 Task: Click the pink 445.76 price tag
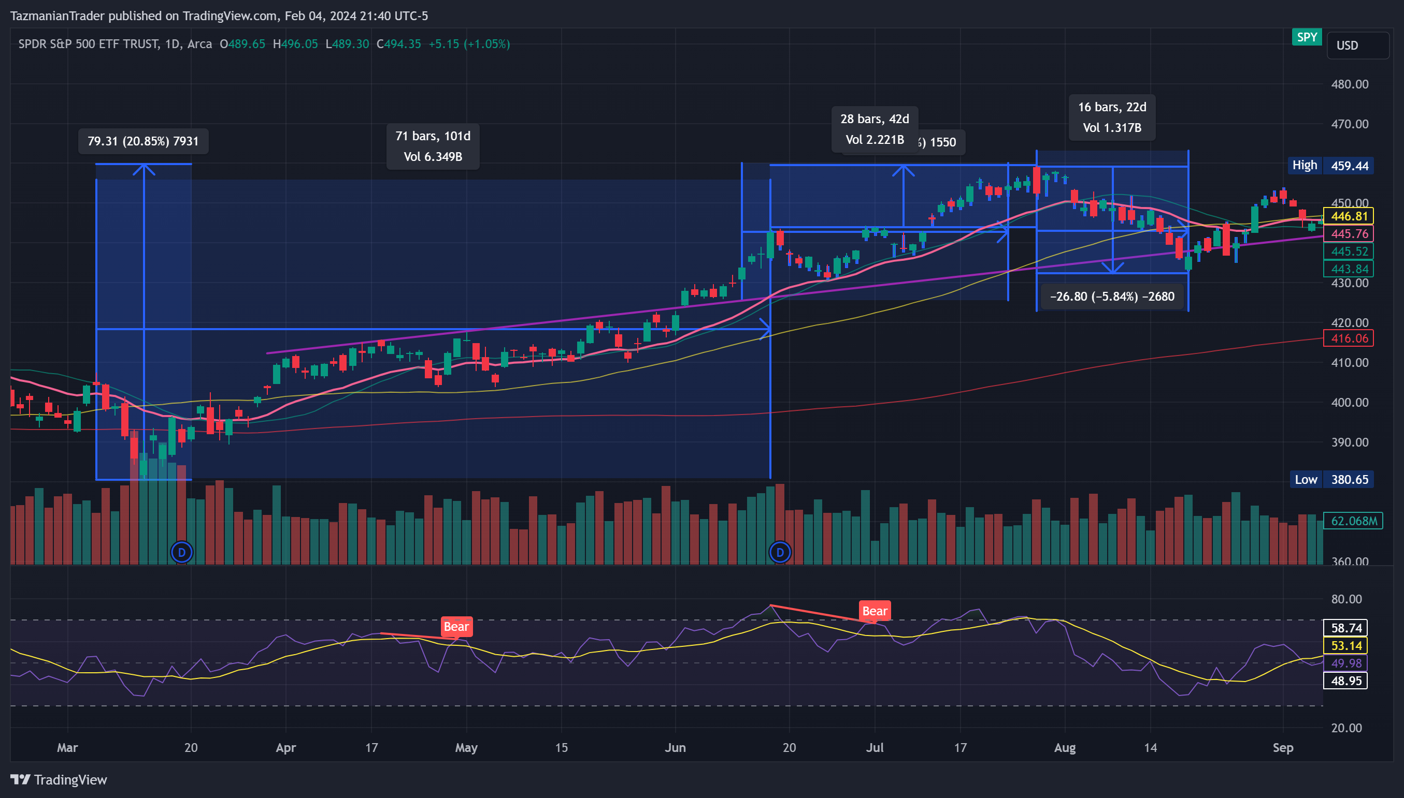[1349, 233]
